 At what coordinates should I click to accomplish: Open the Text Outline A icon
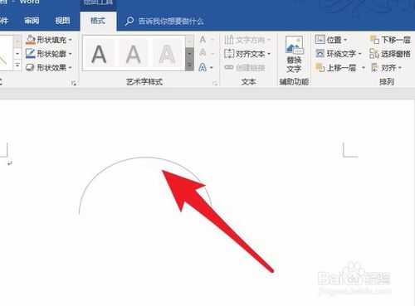coord(203,52)
